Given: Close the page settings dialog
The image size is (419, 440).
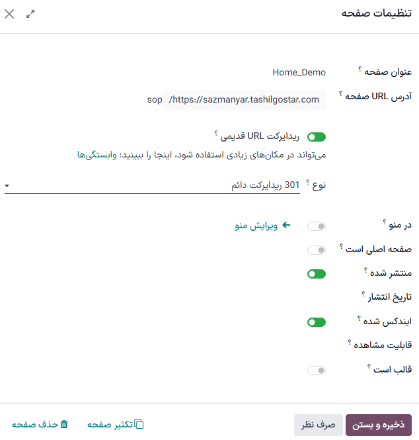Looking at the screenshot, I should point(9,14).
